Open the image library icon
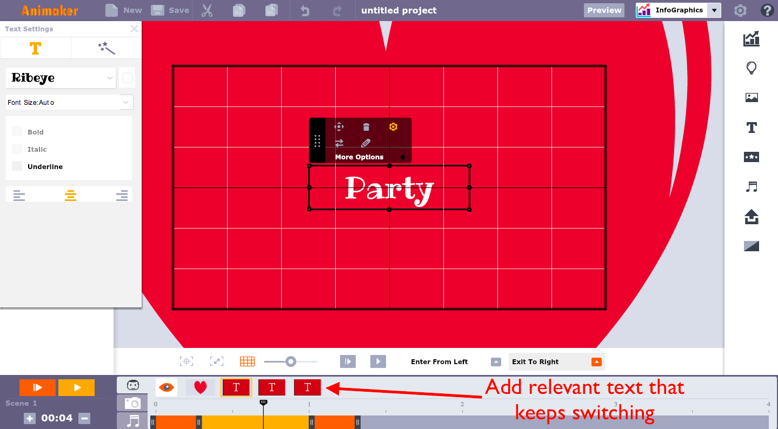 pos(751,98)
